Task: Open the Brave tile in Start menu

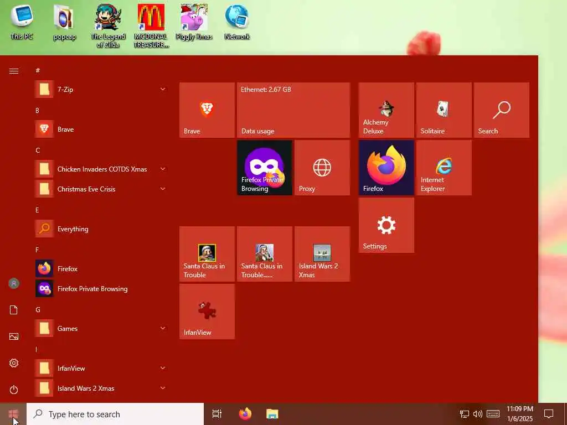Action: (207, 110)
